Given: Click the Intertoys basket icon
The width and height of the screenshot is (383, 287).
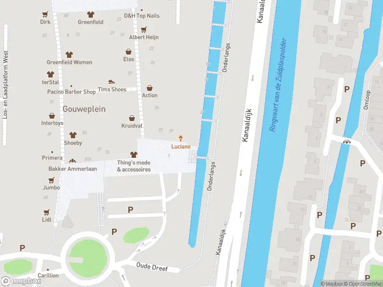Looking at the screenshot, I should tap(52, 115).
